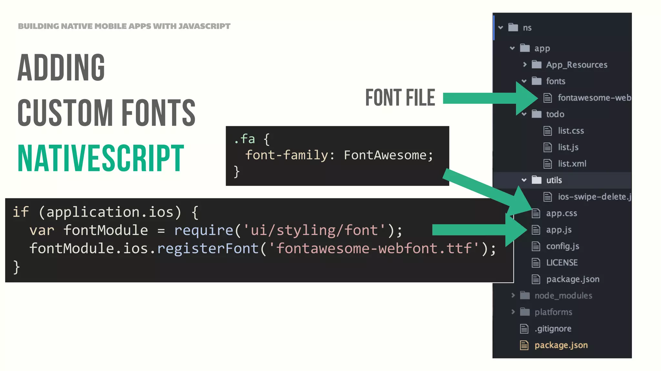Select the utils folder label
Viewport: 661px width, 371px height.
click(554, 180)
